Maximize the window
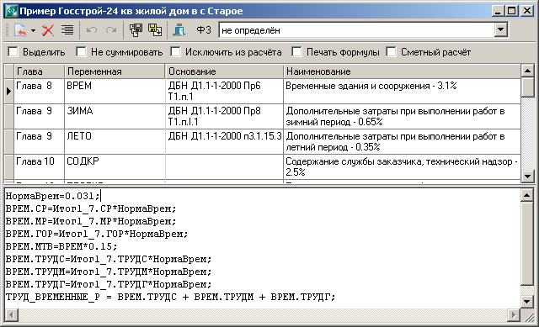 click(512, 11)
